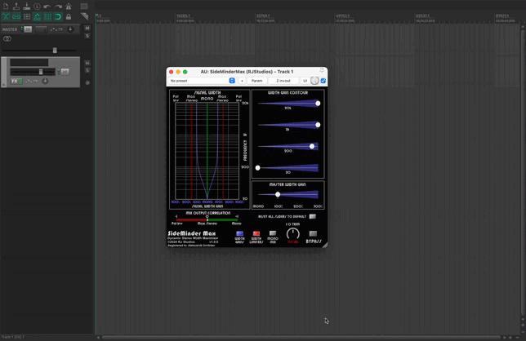Click the timeline ruler at marker 16385.1
Screen dimensions: 526x341
click(183, 15)
